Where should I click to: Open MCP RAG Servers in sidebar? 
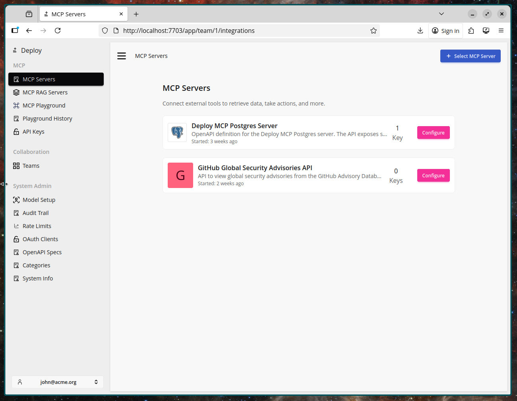[x=45, y=92]
